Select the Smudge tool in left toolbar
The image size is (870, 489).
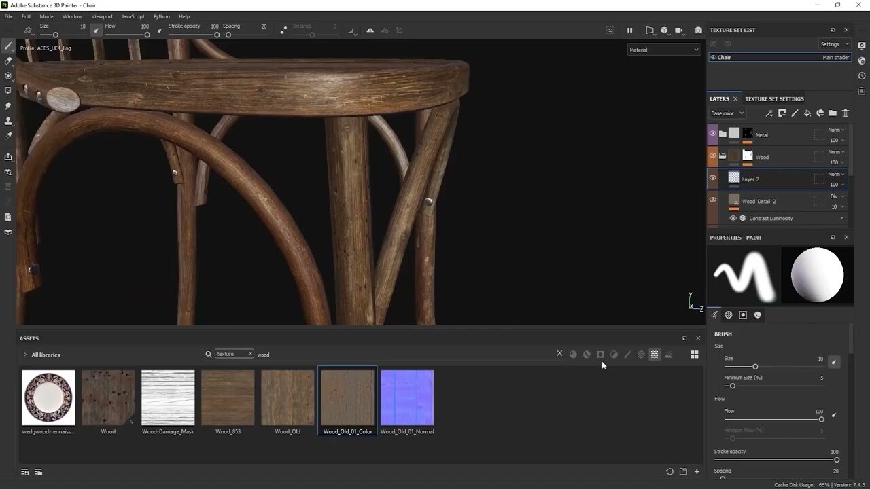(x=8, y=106)
